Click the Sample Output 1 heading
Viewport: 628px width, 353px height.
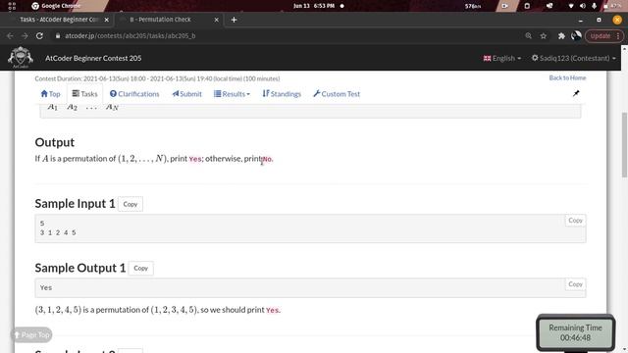[x=80, y=268]
